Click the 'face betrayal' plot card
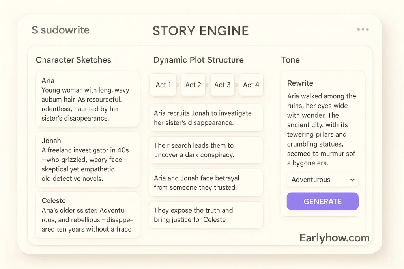Image resolution: width=404 pixels, height=269 pixels. tap(206, 183)
